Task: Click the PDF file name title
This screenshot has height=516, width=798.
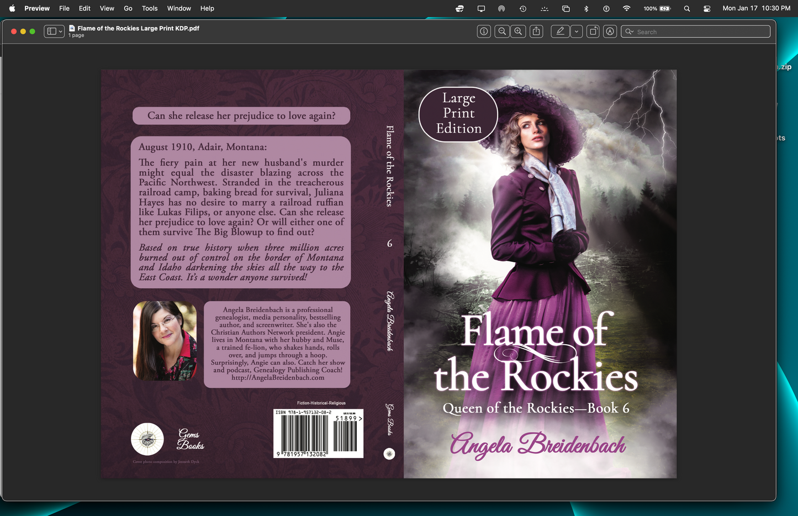Action: 138,28
